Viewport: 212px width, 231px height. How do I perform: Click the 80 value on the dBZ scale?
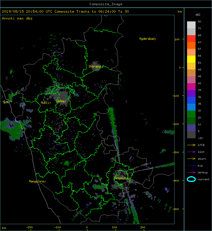click(199, 21)
